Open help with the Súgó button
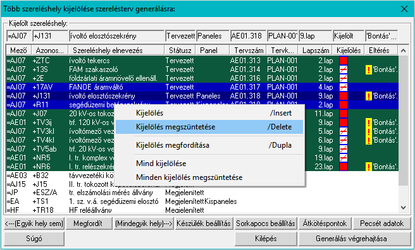The height and width of the screenshot is (250, 415). click(x=34, y=239)
